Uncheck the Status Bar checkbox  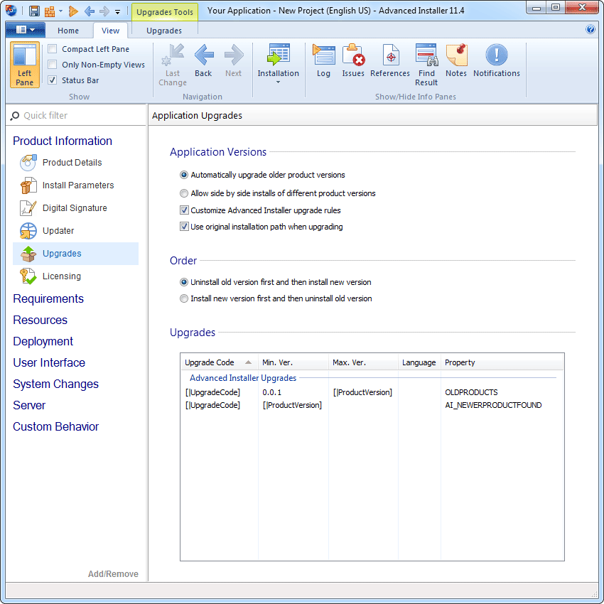[53, 80]
